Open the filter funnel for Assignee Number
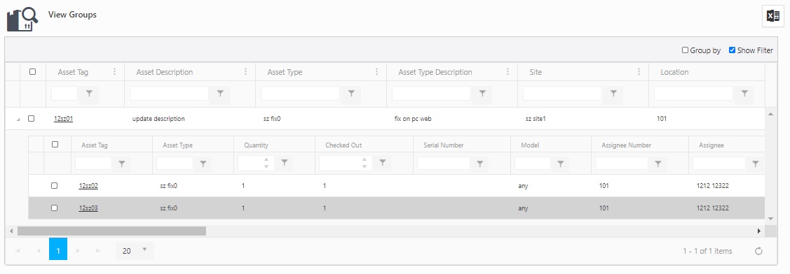 658,164
